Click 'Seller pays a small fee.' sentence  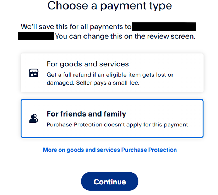tap(108, 83)
